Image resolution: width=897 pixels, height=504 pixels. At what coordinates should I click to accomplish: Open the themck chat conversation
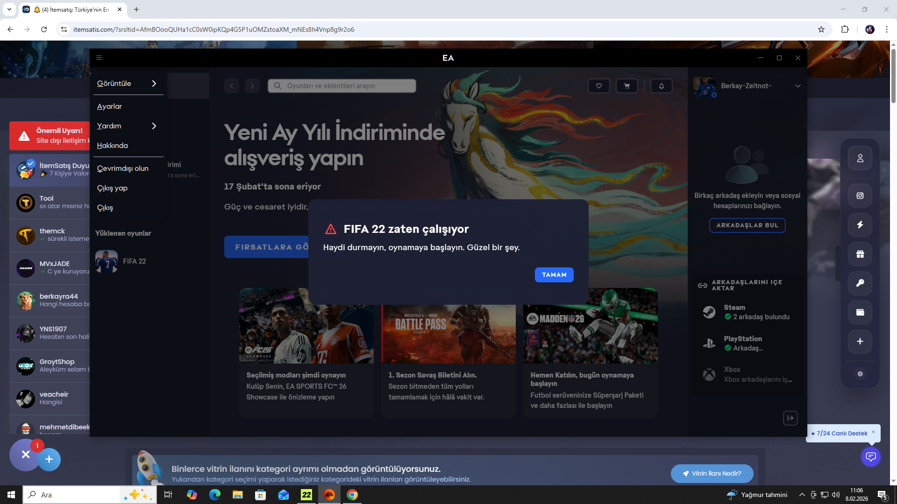point(50,235)
